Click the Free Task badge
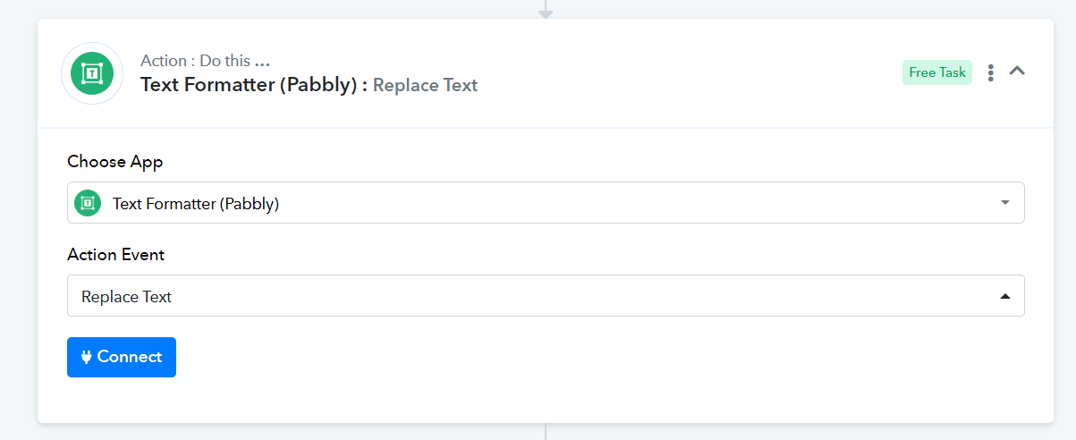 tap(937, 72)
